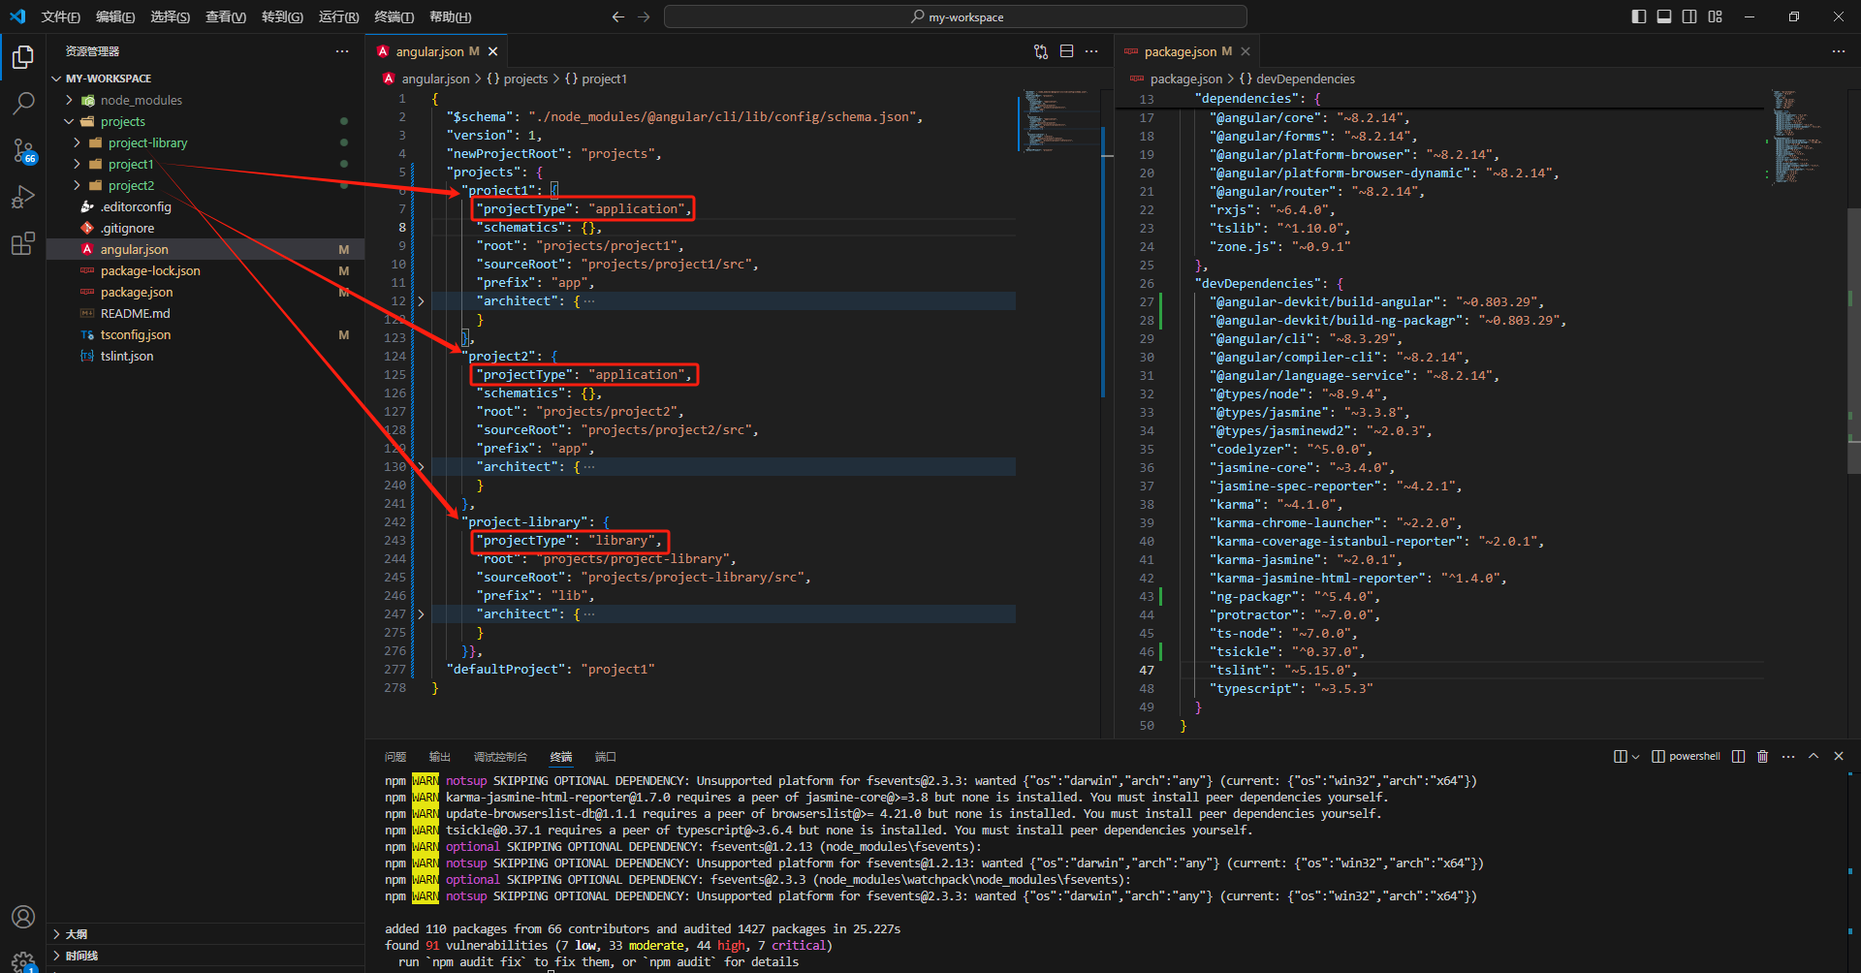
Task: Open the Search view in activity bar
Action: pos(23,103)
